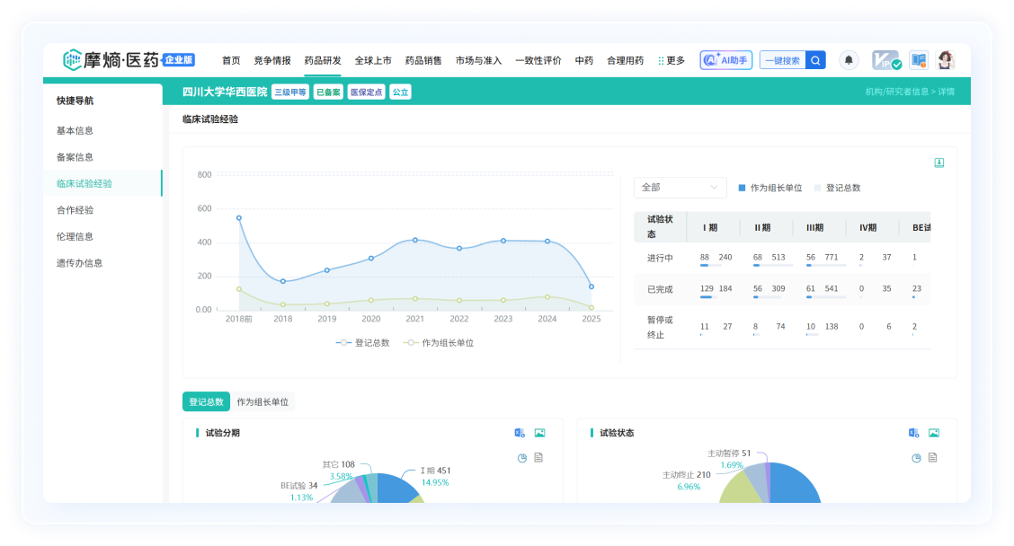Click the 2024 登记总数 data point
This screenshot has width=1014, height=546.
[x=547, y=241]
